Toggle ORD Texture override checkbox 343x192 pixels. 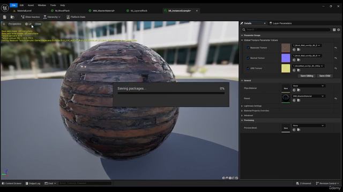248,68
